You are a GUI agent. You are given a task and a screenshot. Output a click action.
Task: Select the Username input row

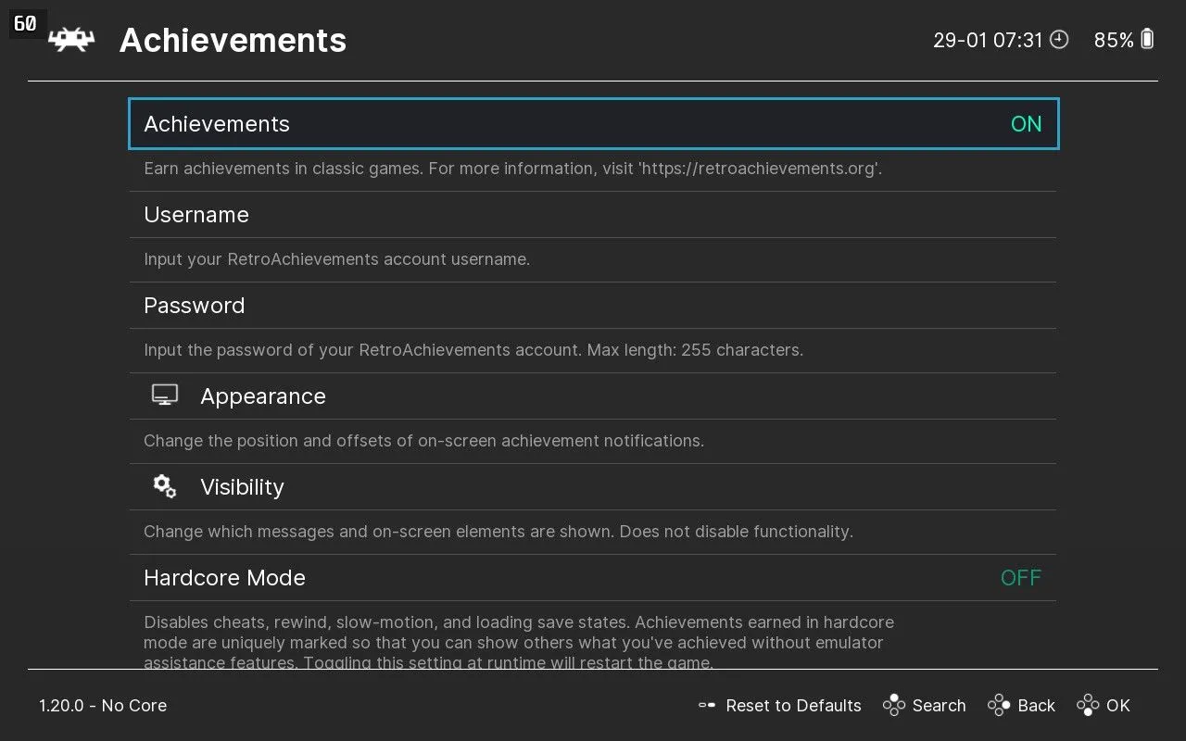coord(196,214)
